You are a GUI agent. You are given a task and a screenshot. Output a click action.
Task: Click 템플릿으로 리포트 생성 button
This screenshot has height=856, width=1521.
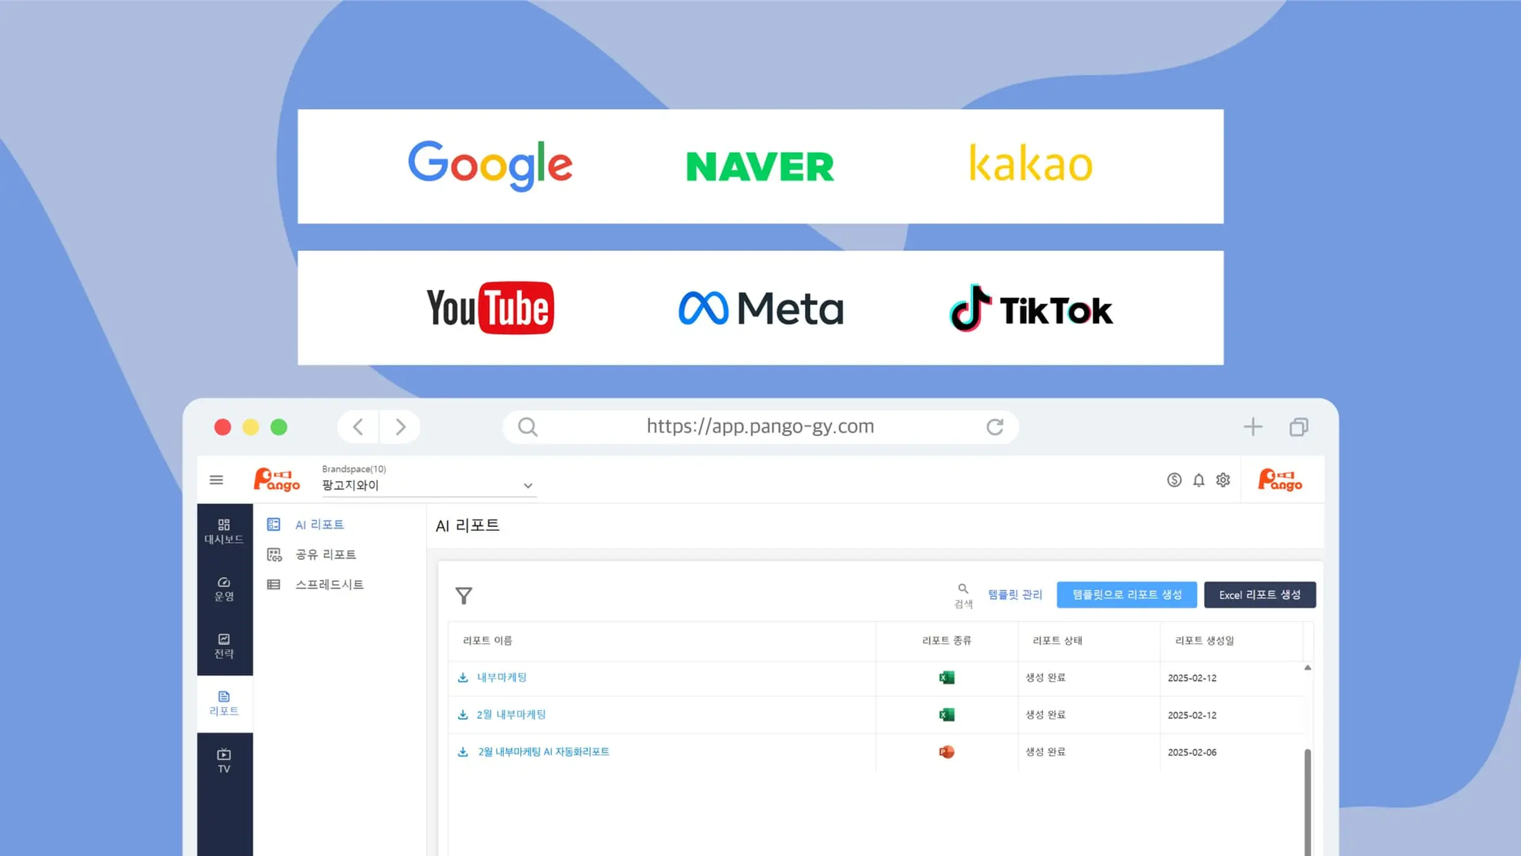tap(1126, 595)
